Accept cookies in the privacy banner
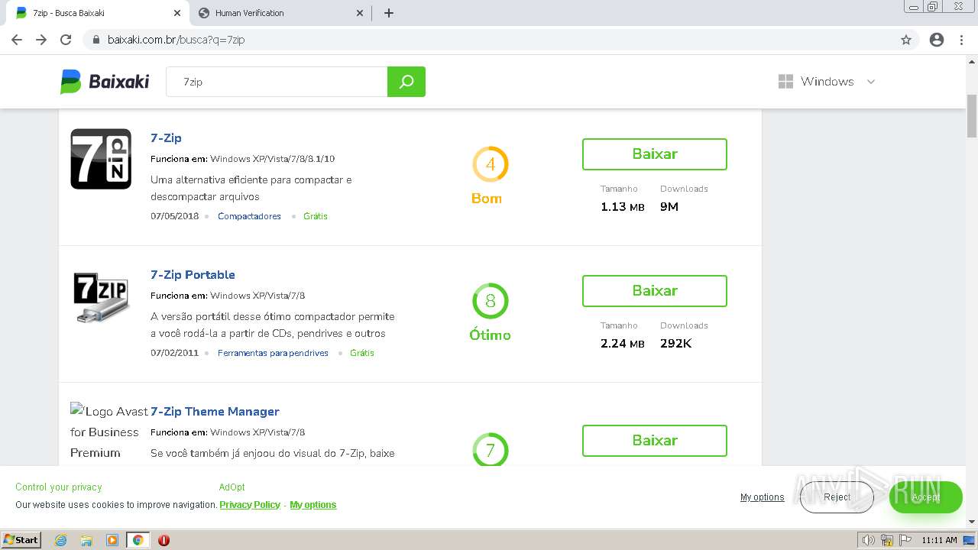This screenshot has height=550, width=978. pos(925,497)
